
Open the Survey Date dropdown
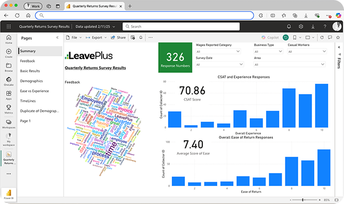(x=219, y=64)
